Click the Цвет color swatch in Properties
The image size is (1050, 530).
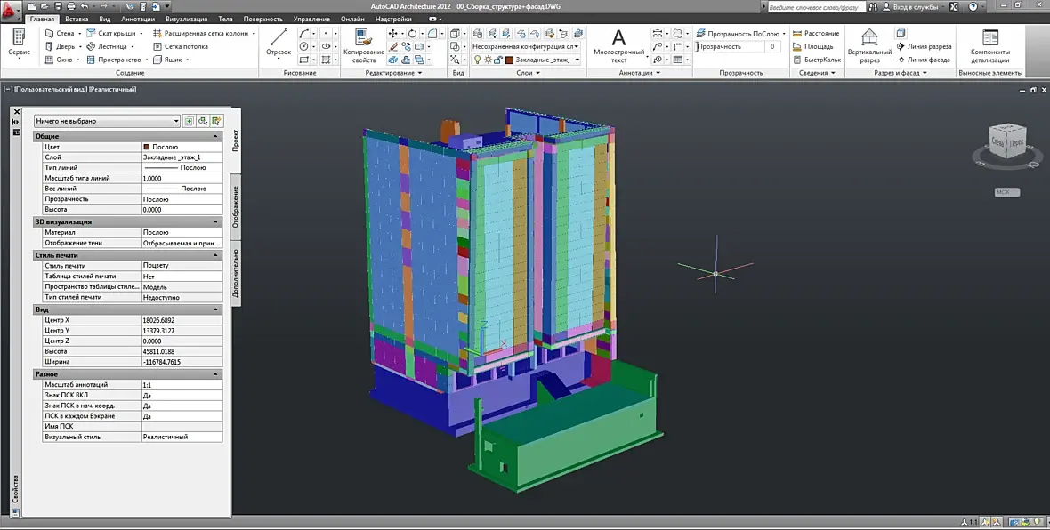click(147, 147)
